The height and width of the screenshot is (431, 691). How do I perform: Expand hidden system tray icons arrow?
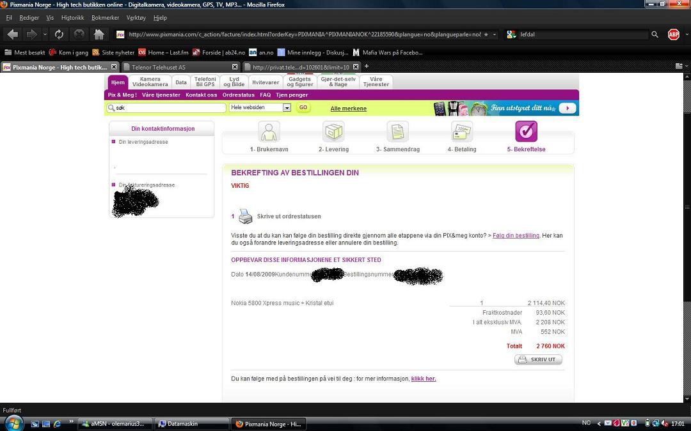coord(598,423)
